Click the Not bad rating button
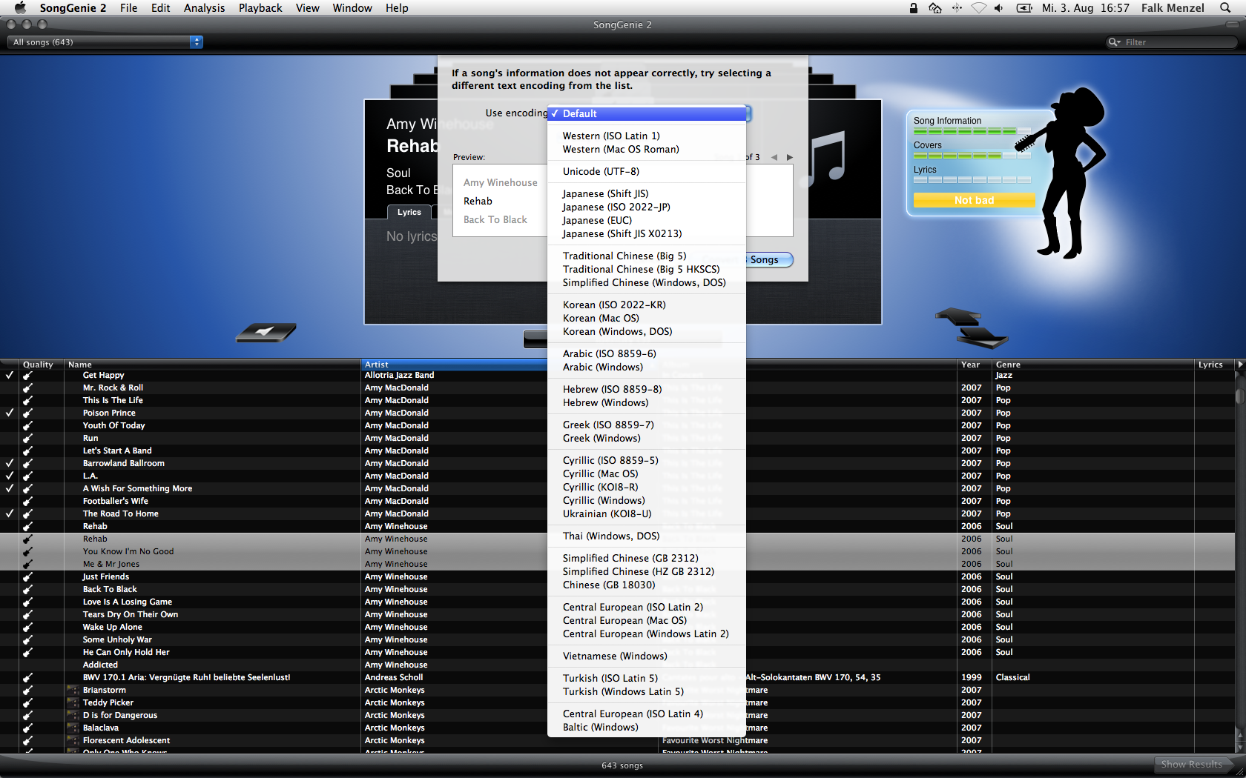Image resolution: width=1246 pixels, height=778 pixels. point(974,200)
